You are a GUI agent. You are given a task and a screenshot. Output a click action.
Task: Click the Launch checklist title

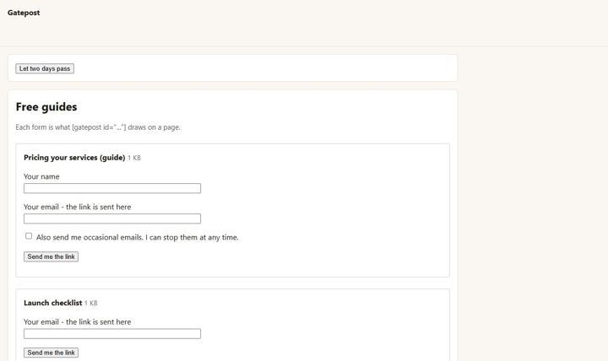(52, 303)
